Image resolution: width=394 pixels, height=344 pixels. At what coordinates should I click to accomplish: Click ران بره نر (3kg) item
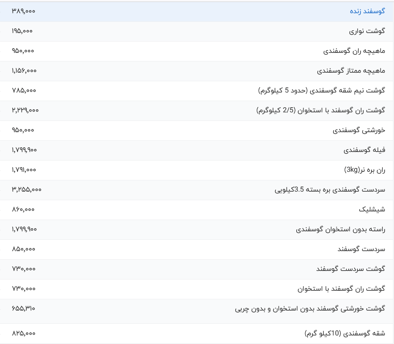[365, 170]
